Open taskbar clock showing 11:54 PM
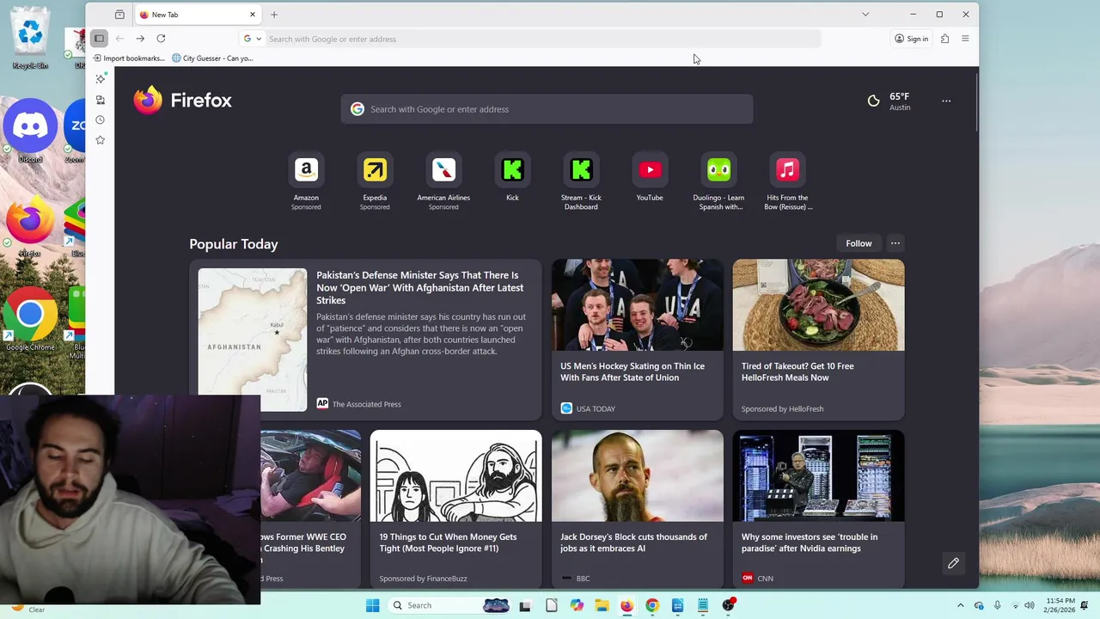The height and width of the screenshot is (619, 1100). [x=1060, y=605]
